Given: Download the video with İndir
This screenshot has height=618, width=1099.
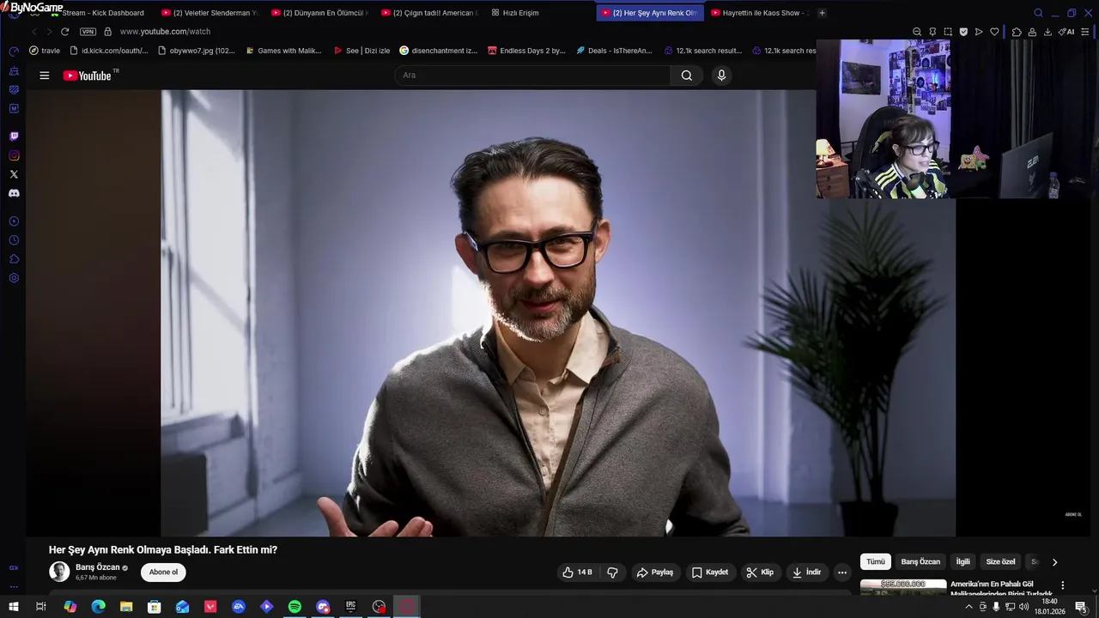Looking at the screenshot, I should [806, 573].
